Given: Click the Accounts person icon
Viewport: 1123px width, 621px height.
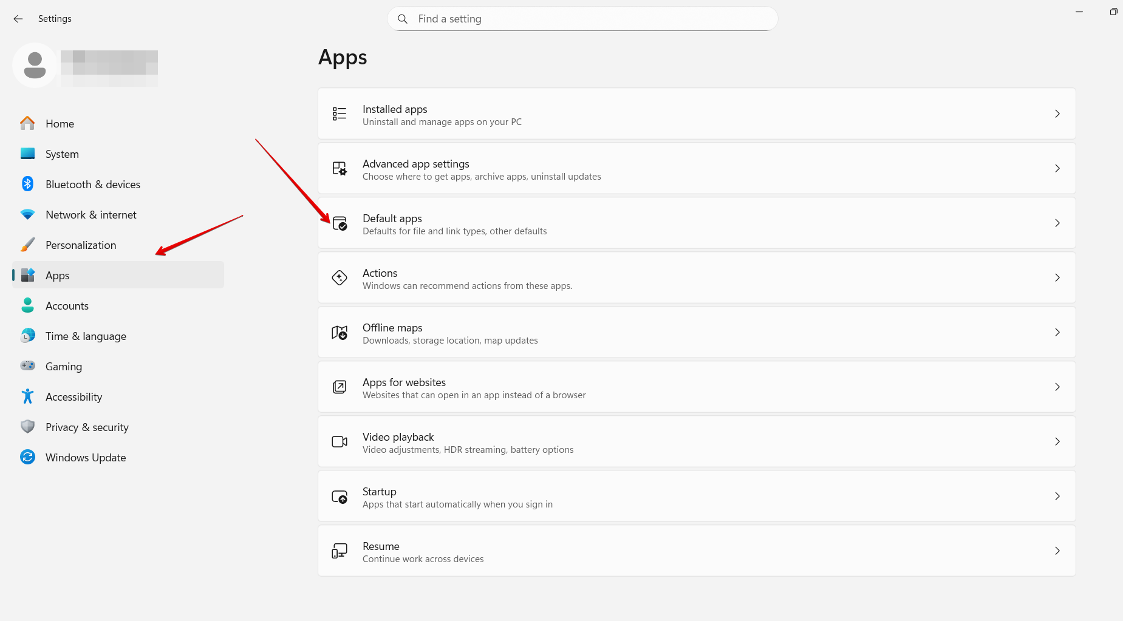Looking at the screenshot, I should click(x=27, y=305).
